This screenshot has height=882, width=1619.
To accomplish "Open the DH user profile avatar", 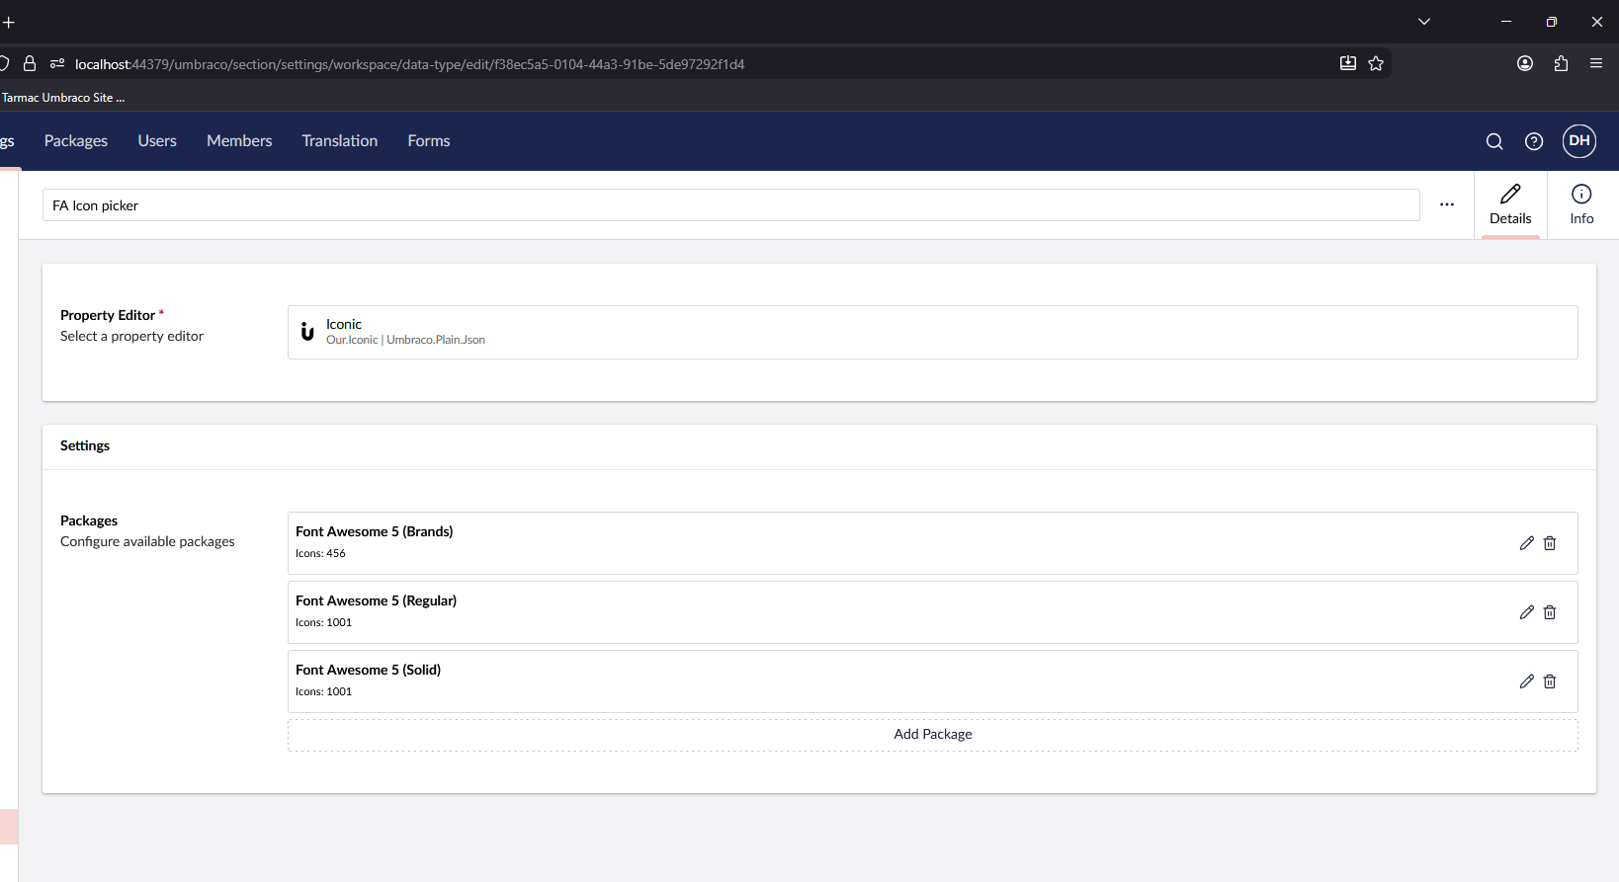I will (1578, 141).
